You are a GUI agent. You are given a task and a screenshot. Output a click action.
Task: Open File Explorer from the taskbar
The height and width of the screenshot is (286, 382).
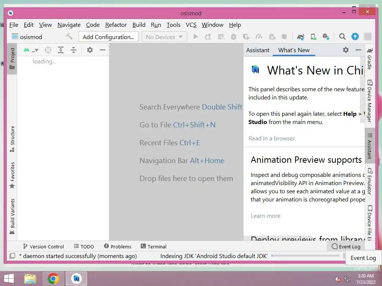tap(30, 279)
